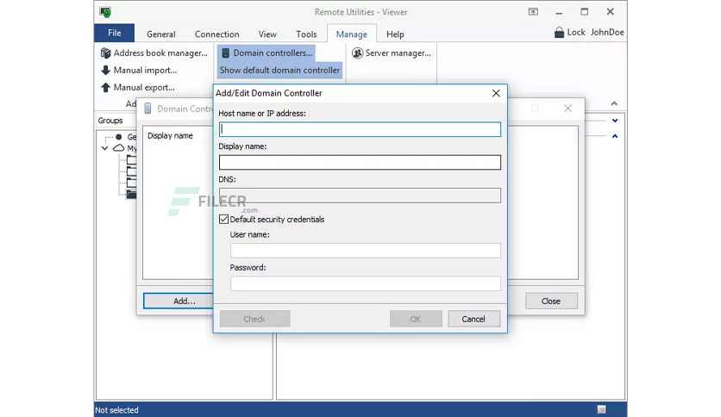This screenshot has height=417, width=721.
Task: Open Server manager
Action: click(x=392, y=53)
